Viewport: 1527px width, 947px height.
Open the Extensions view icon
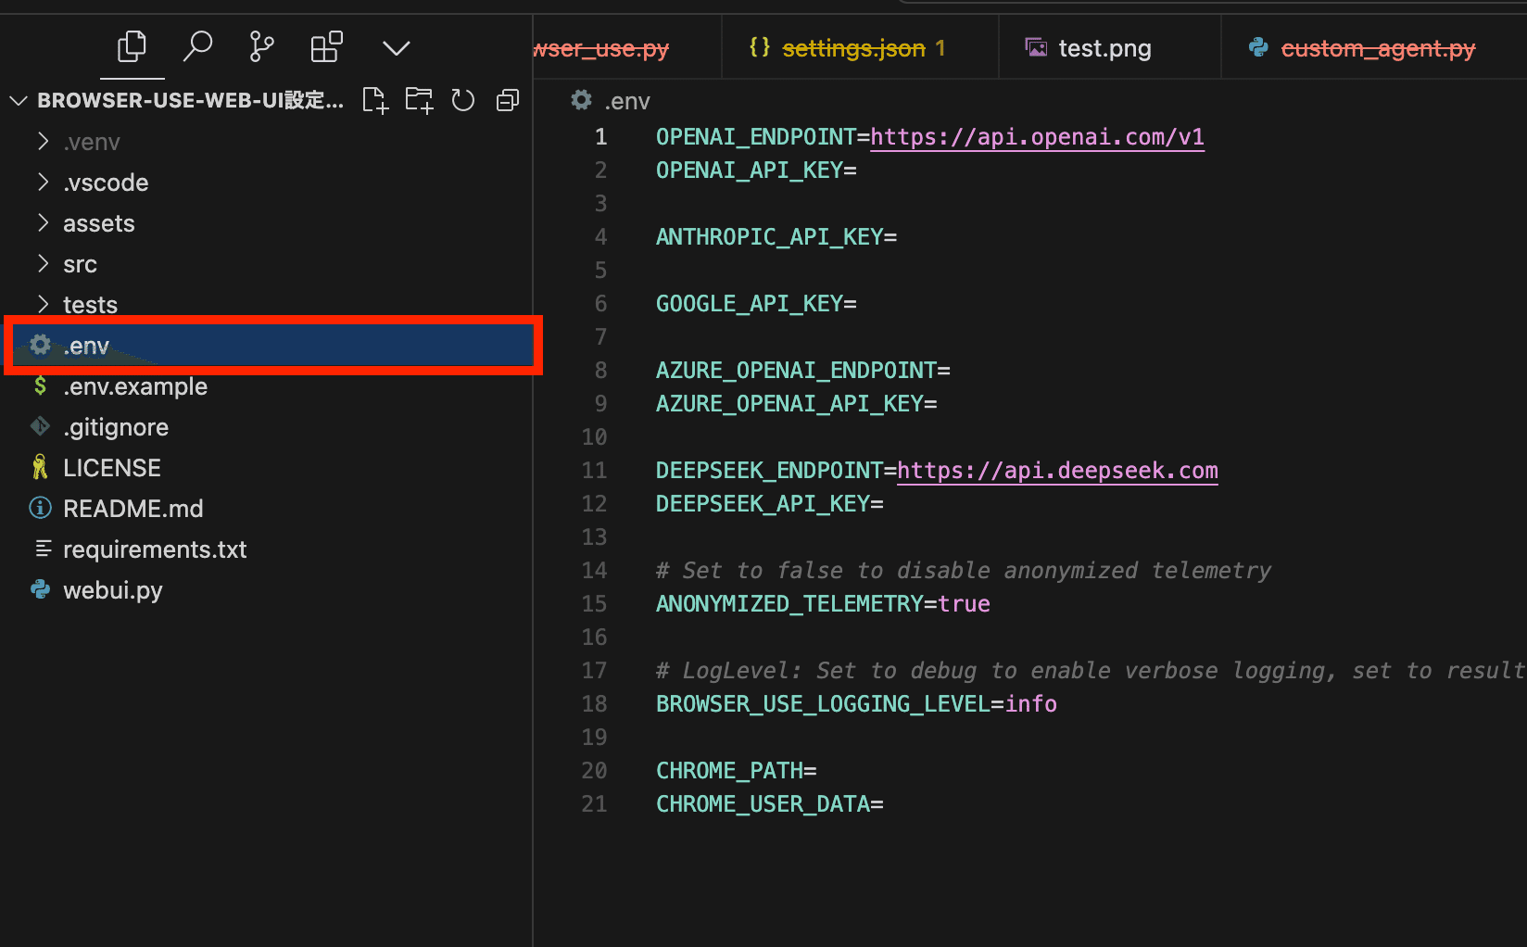coord(326,46)
